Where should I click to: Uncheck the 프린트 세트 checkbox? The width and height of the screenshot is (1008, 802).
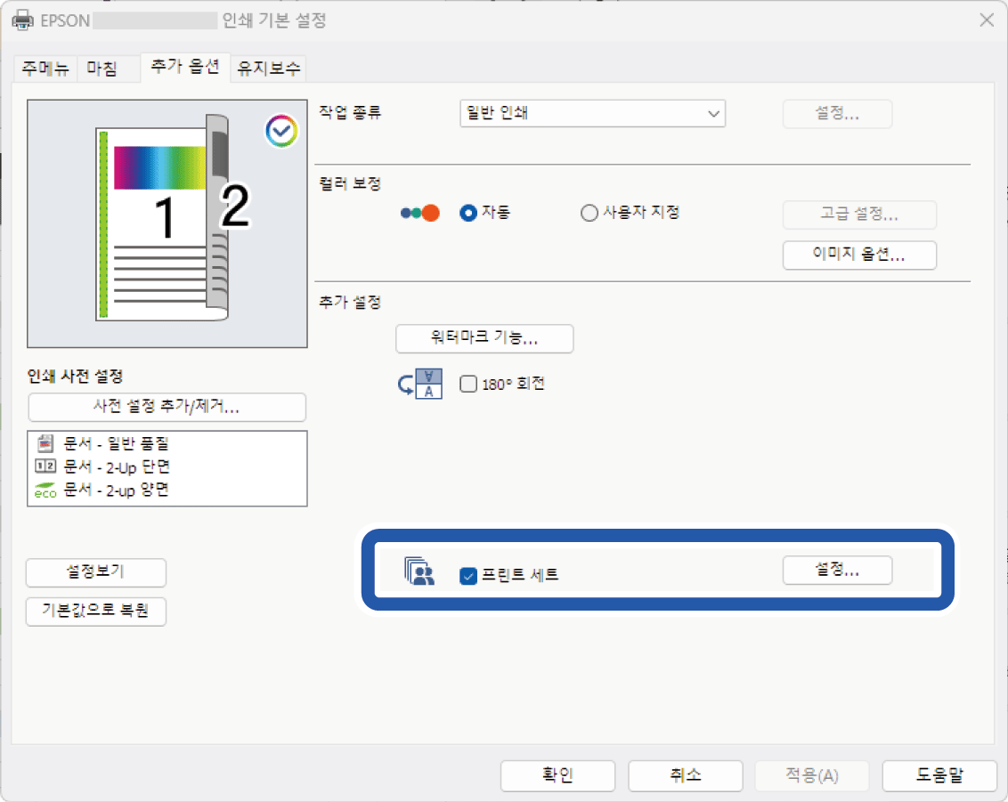pyautogui.click(x=468, y=576)
